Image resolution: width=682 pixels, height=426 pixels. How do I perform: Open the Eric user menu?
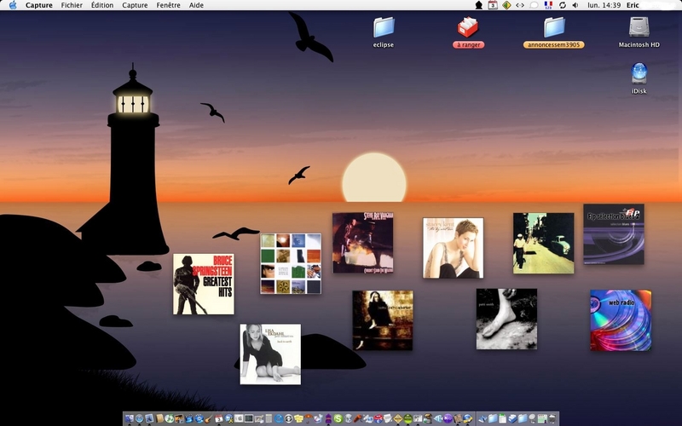click(633, 5)
